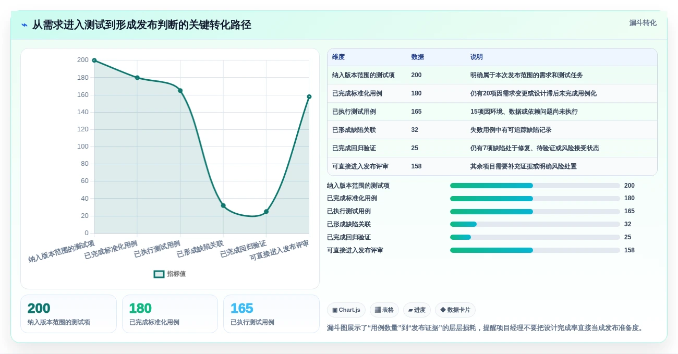Click the 已形成缺陷关联 progress bar
Screen dimensions: 678x354
coord(535,224)
